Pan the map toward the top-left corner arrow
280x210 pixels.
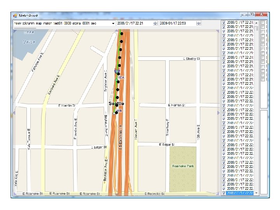pyautogui.click(x=15, y=31)
